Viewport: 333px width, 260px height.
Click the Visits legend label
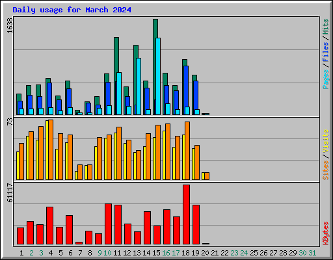click(x=326, y=142)
